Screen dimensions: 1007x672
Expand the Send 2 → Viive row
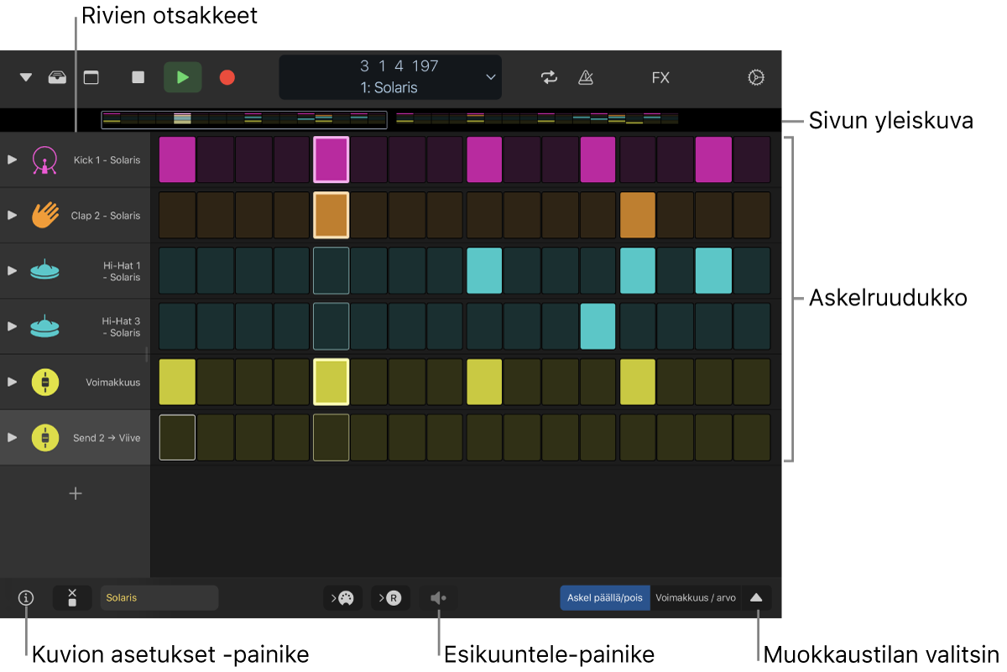(12, 437)
